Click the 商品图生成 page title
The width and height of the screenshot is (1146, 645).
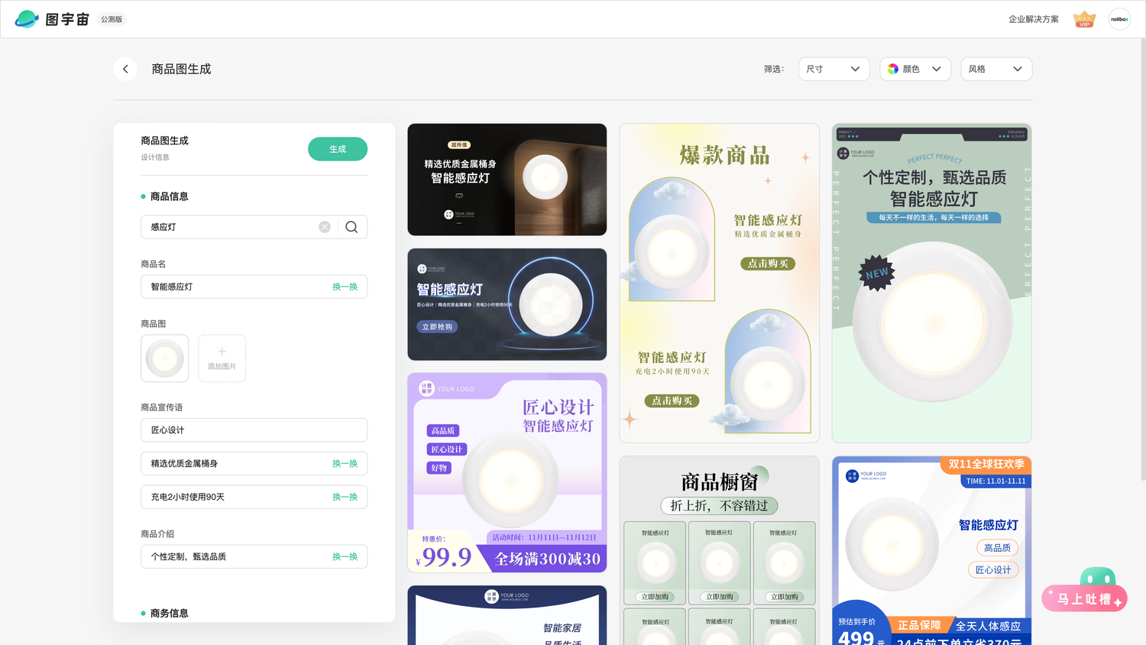[x=181, y=69]
